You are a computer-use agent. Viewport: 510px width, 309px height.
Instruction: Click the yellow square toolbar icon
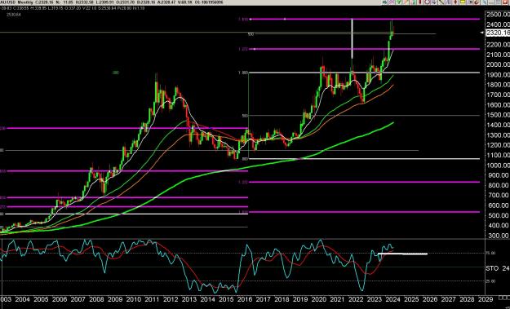point(462,2)
